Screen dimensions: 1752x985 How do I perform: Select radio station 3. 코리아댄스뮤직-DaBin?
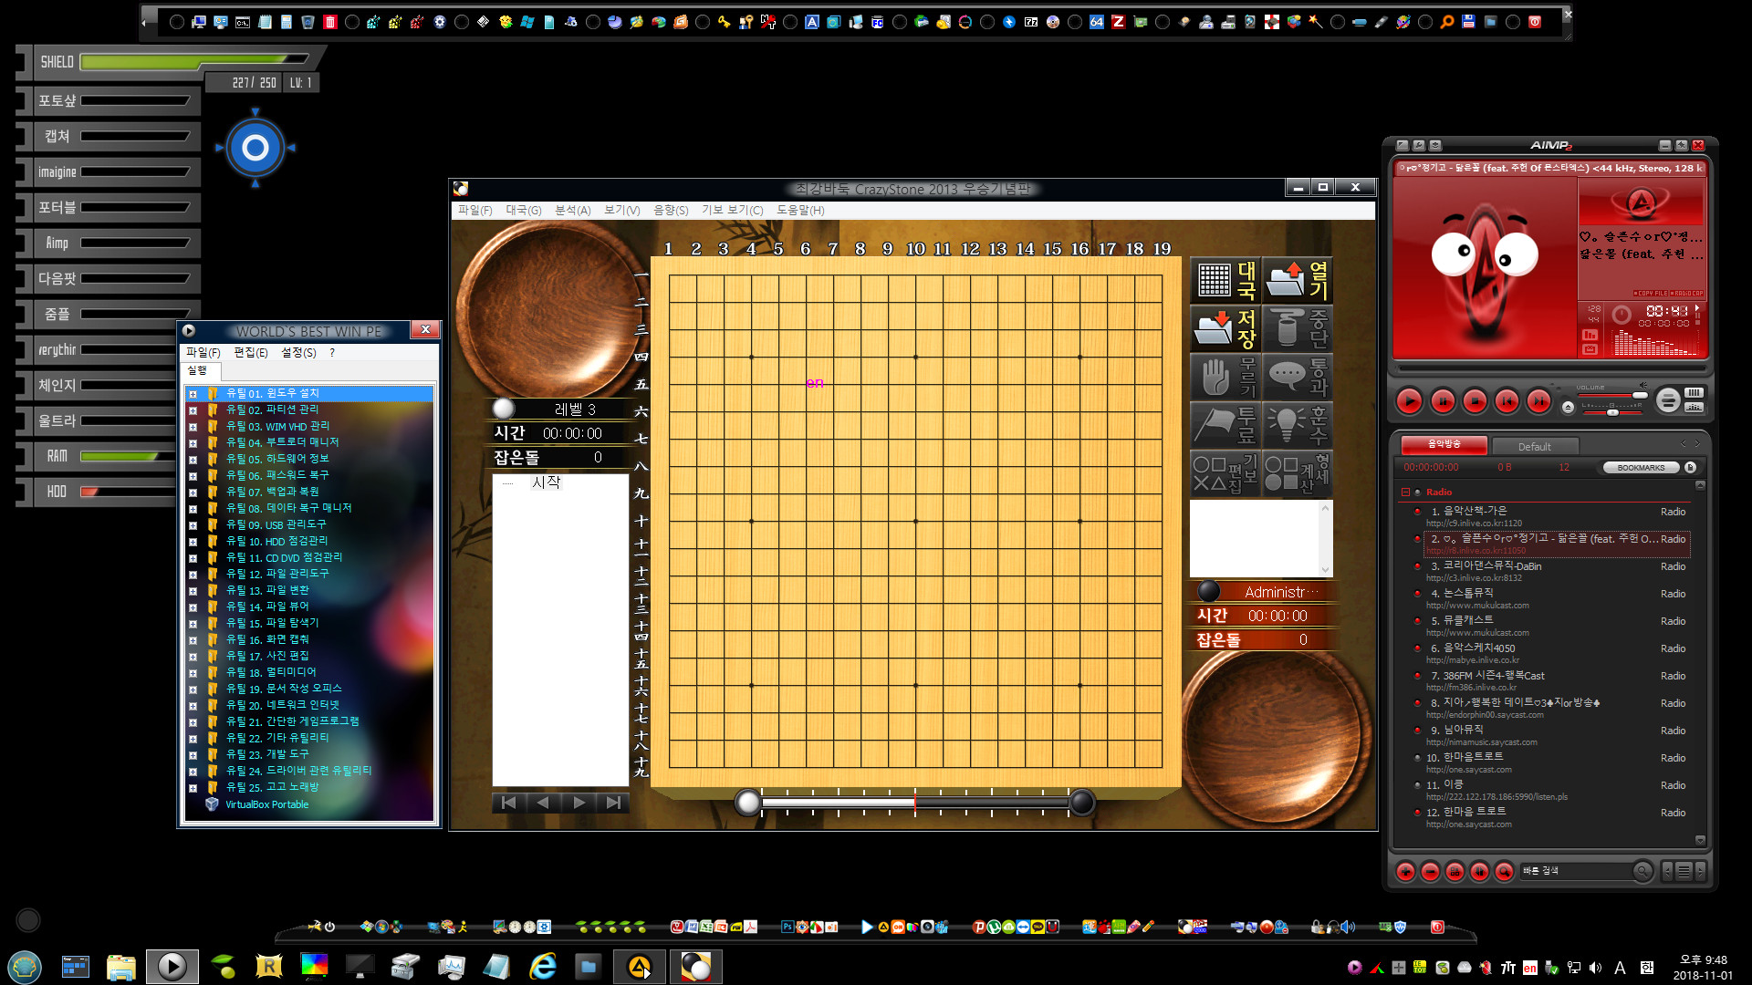pyautogui.click(x=1557, y=571)
